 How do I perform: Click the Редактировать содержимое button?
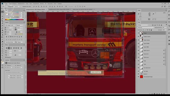click(x=15, y=76)
